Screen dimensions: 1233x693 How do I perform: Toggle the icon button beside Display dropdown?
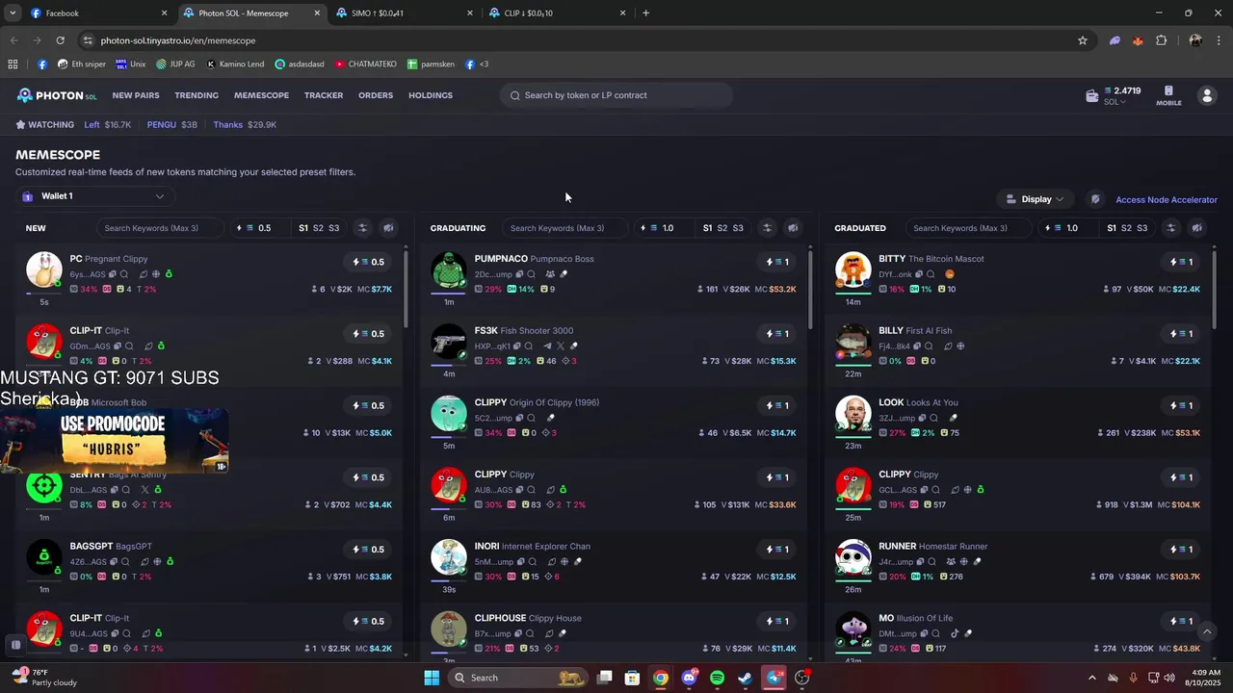point(1095,199)
